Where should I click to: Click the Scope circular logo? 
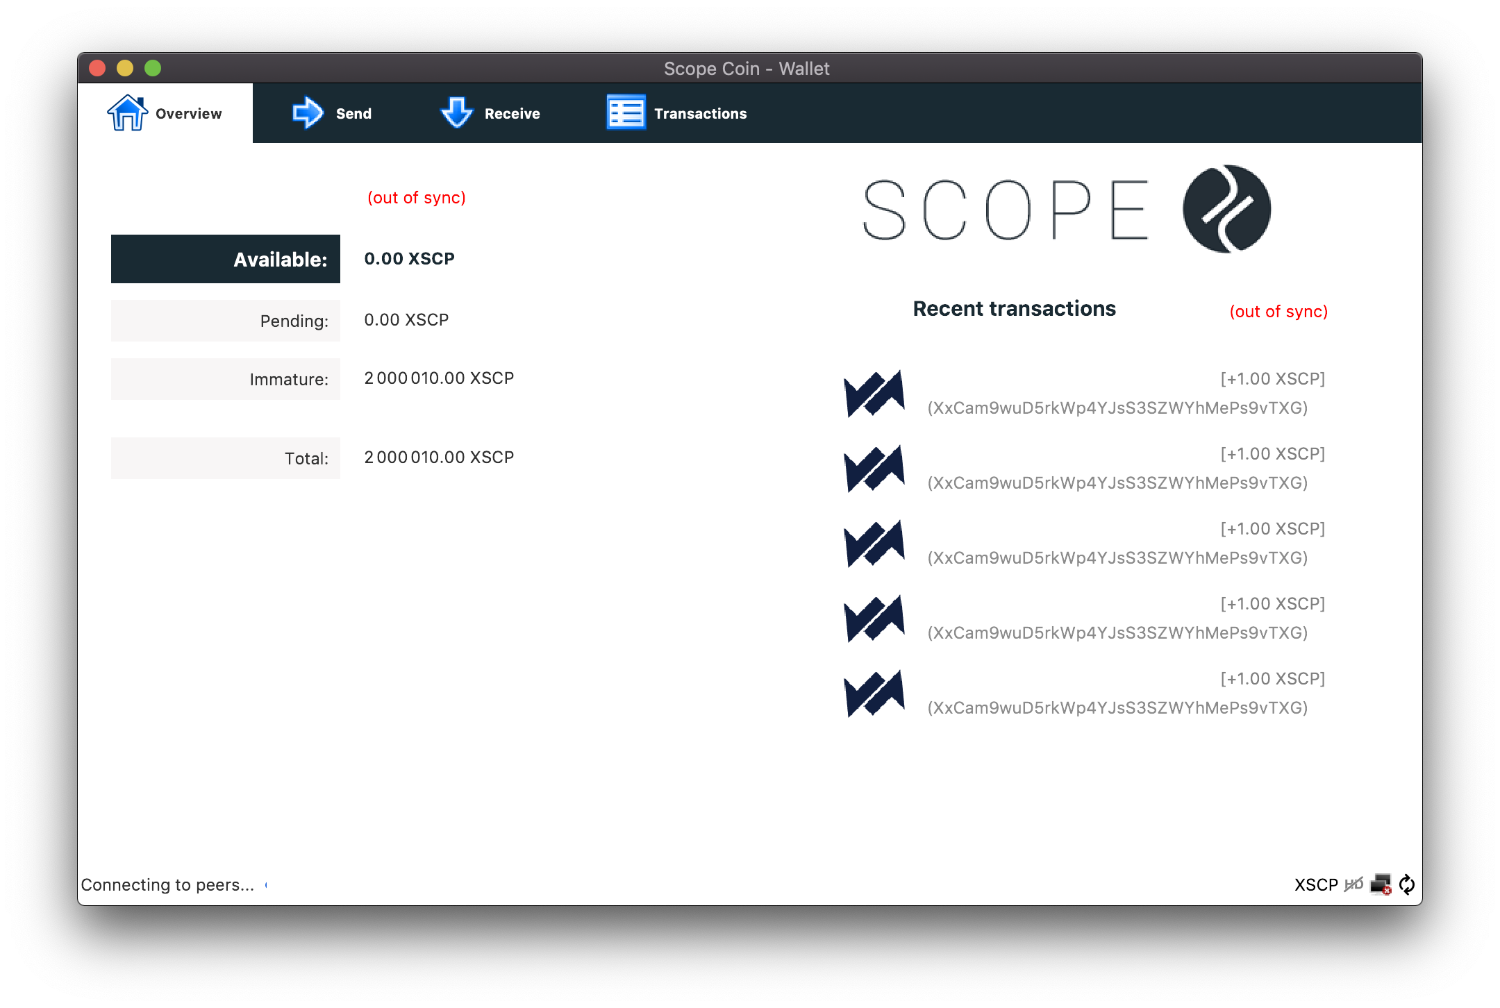[1227, 209]
